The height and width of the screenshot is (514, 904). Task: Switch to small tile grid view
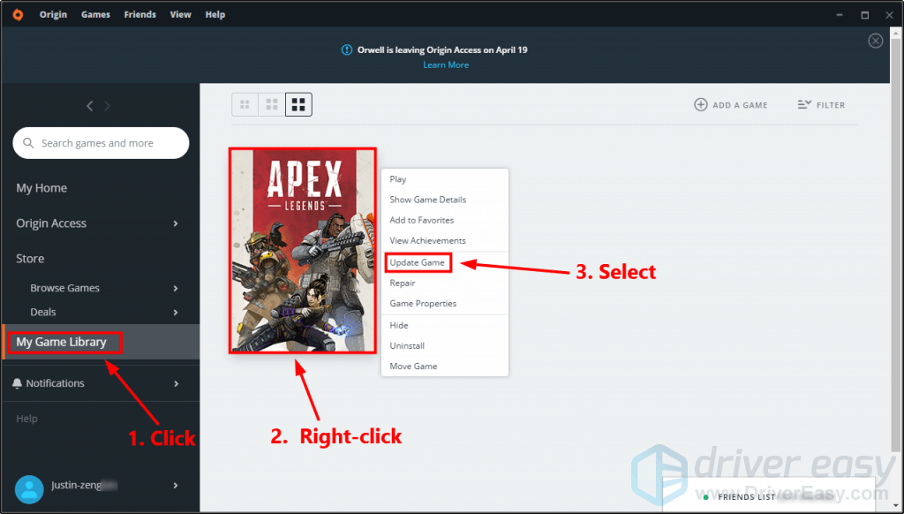pyautogui.click(x=245, y=105)
